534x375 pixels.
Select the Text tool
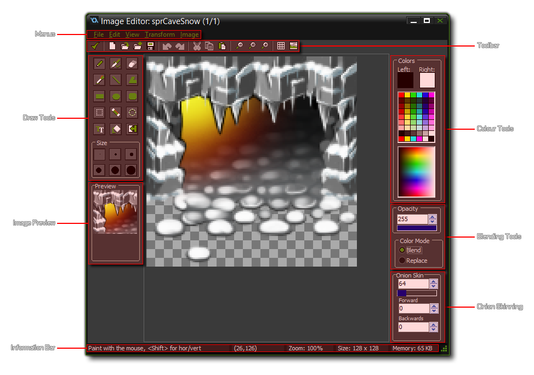(x=100, y=129)
